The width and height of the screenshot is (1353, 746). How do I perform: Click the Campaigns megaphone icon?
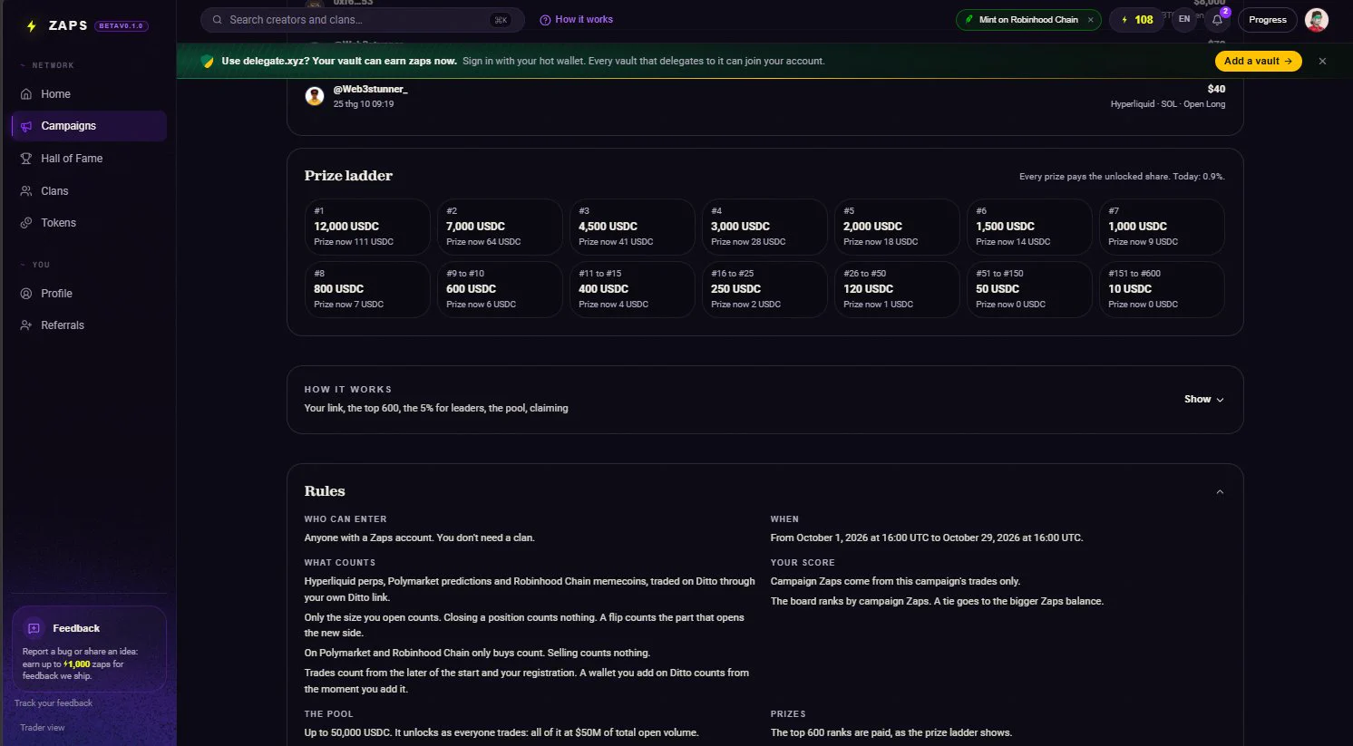26,126
